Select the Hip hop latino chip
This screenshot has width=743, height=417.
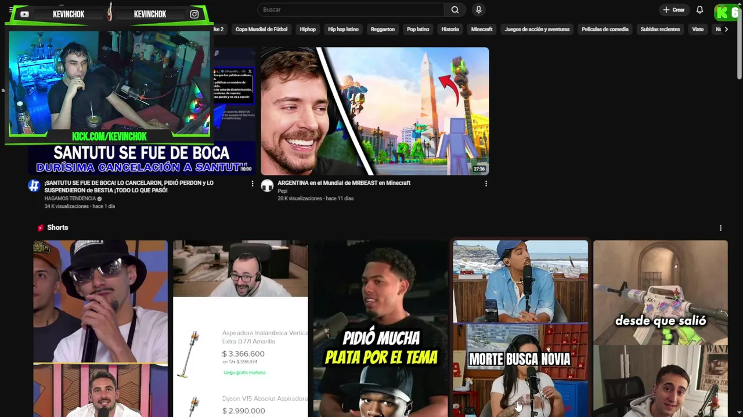tap(343, 30)
